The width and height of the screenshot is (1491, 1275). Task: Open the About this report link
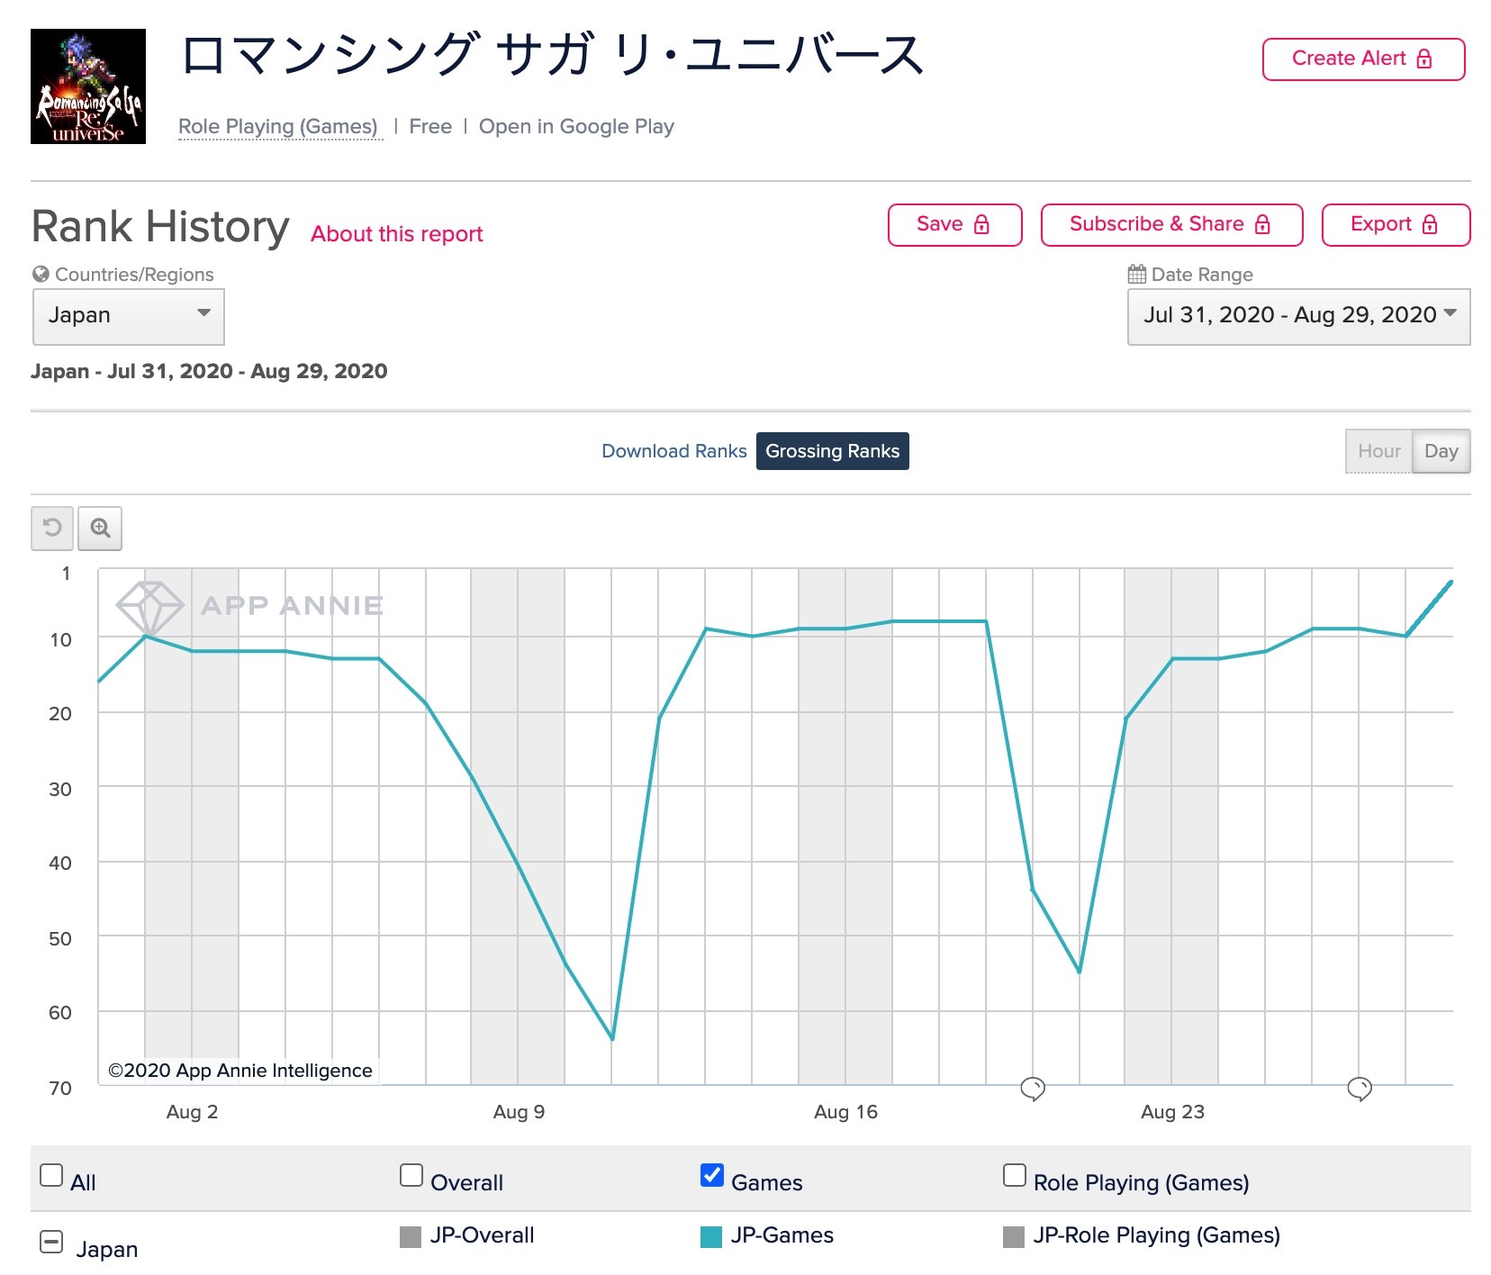397,234
